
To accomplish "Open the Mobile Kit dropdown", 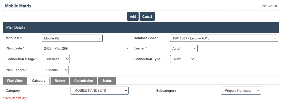I will (72, 38).
